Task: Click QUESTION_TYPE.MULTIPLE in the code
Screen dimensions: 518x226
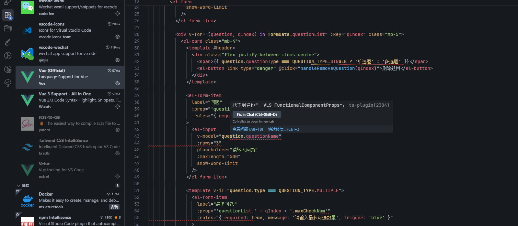Action: click(x=309, y=190)
